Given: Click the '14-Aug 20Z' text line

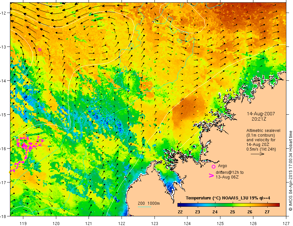Looking at the screenshot, I should 257,145.
